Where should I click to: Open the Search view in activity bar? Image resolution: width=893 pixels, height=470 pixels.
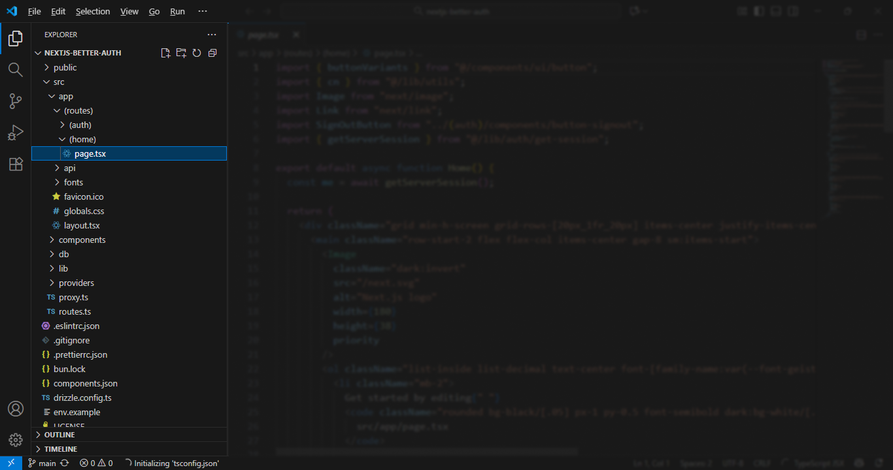[x=16, y=69]
